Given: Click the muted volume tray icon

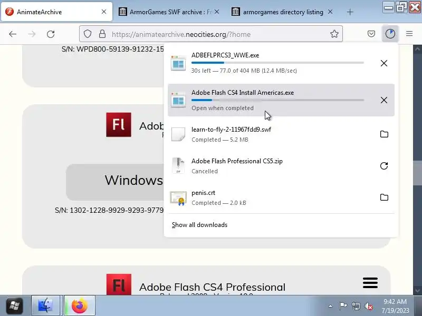Looking at the screenshot, I should click(x=368, y=306).
